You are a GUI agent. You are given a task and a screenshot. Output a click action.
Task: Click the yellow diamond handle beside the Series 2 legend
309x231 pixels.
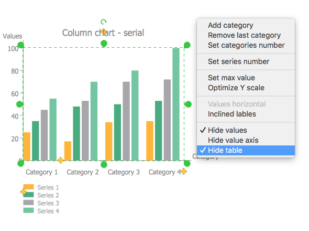click(x=24, y=192)
